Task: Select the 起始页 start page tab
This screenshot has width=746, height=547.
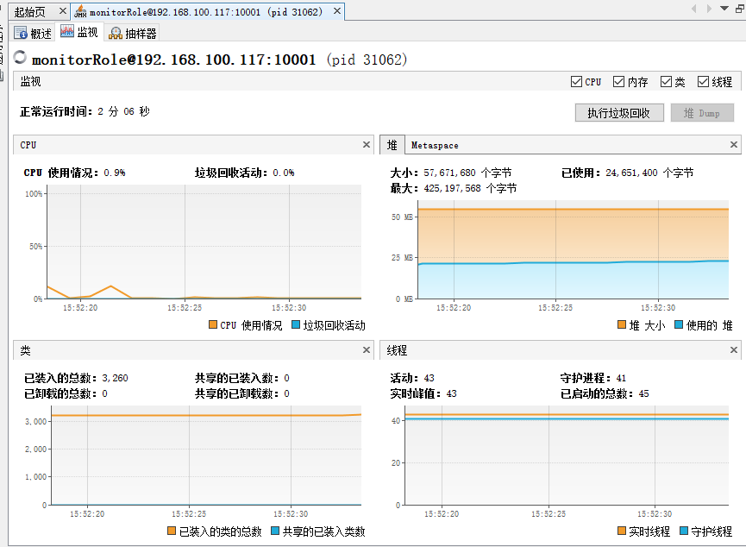Action: pos(29,12)
